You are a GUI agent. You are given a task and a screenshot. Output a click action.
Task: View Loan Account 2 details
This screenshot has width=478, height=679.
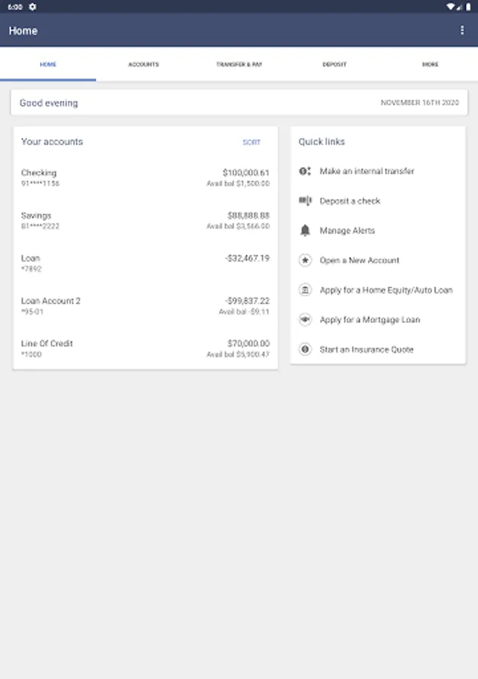pyautogui.click(x=145, y=306)
